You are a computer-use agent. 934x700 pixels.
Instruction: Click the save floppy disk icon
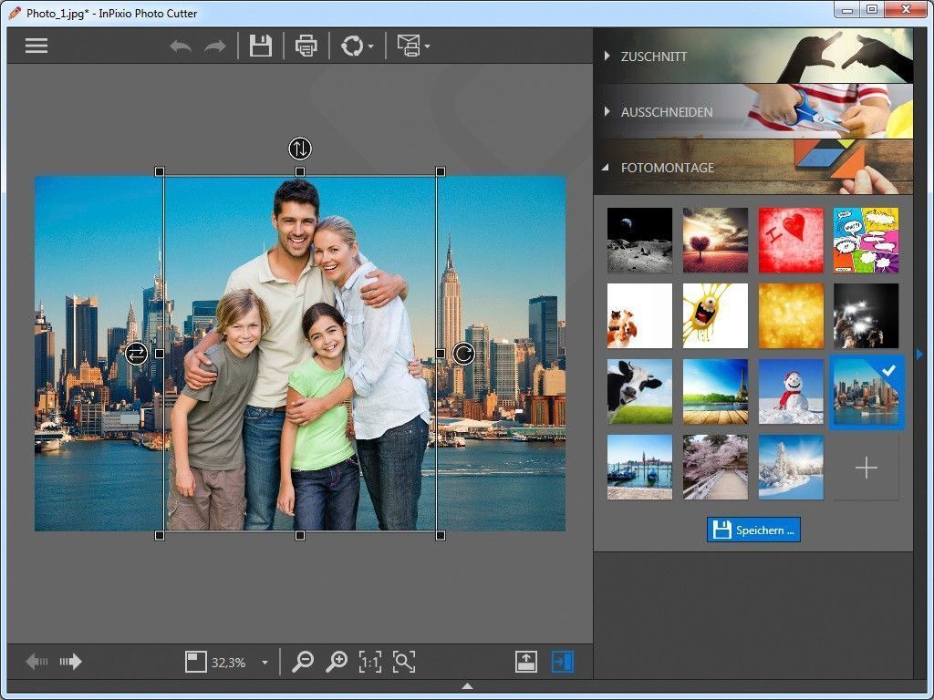coord(261,46)
